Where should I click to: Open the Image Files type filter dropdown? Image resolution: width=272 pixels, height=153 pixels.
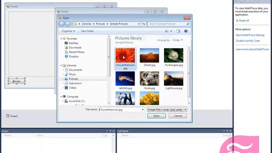tap(167, 110)
